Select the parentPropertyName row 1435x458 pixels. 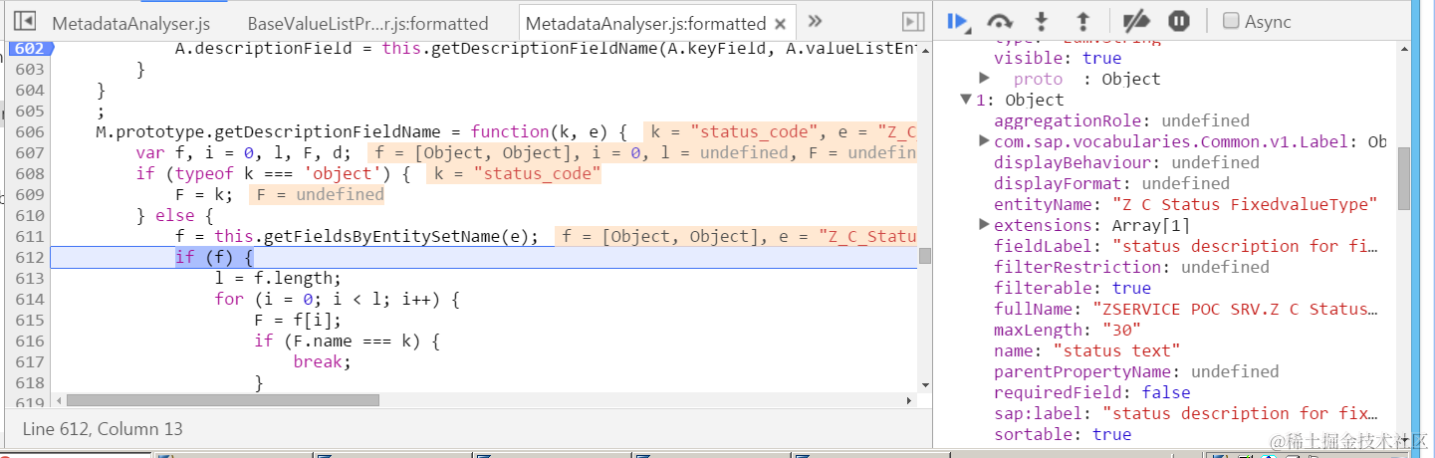1136,371
